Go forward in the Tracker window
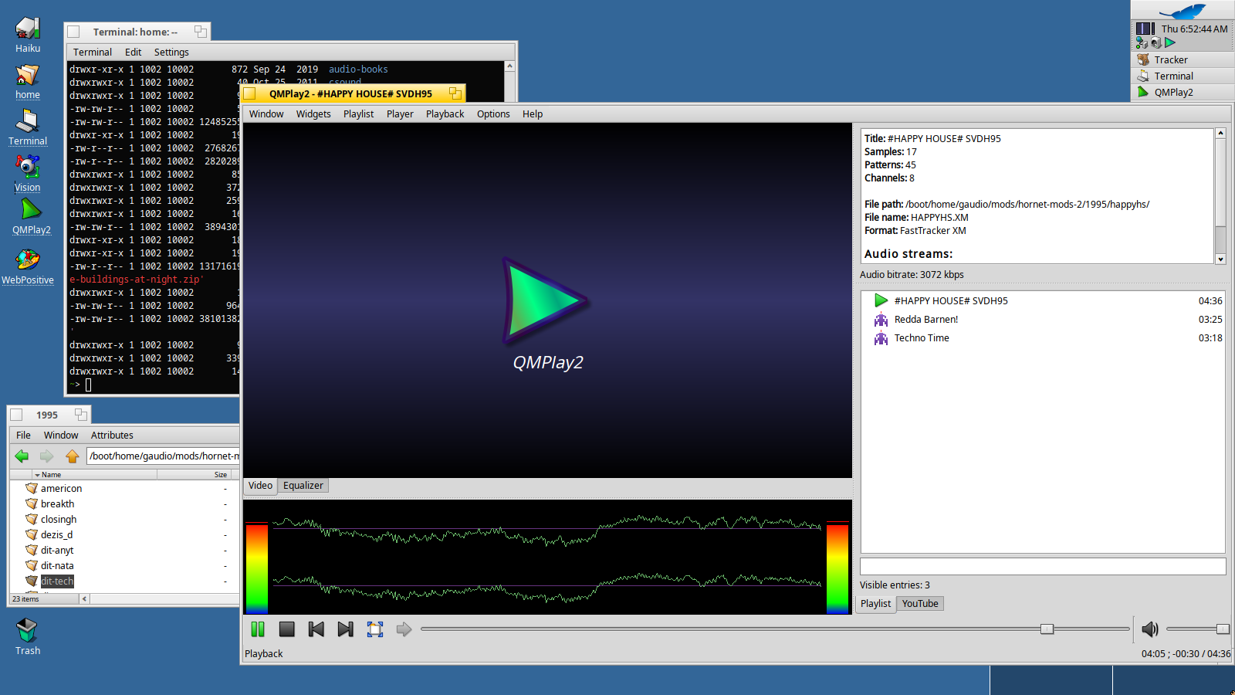Screen dimensions: 1235x695 [x=46, y=456]
